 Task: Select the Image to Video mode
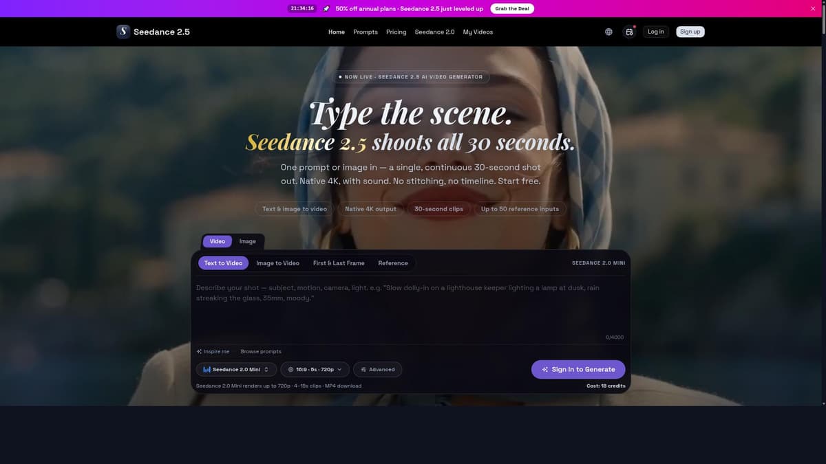tap(278, 263)
